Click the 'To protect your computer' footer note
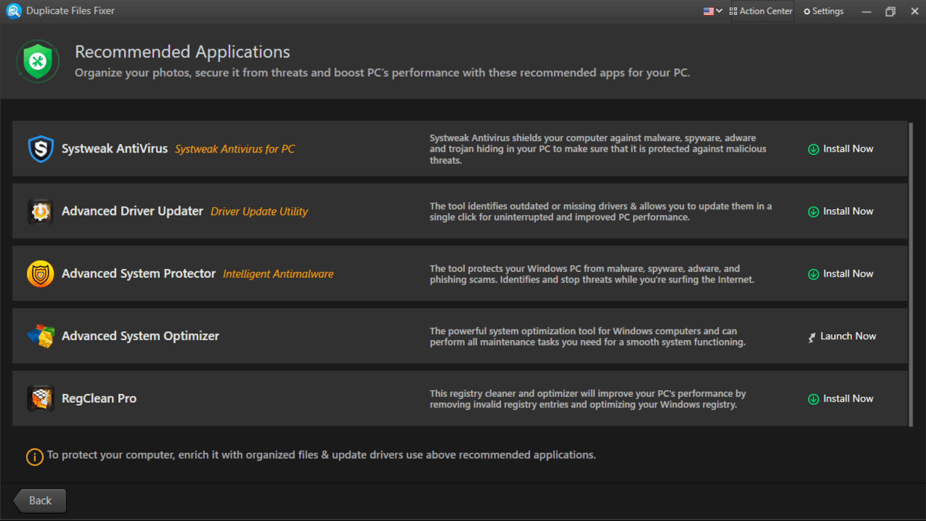The image size is (926, 521). pyautogui.click(x=321, y=455)
